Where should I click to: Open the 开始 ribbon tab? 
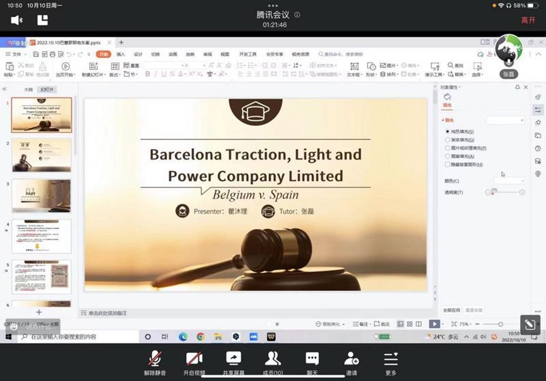point(104,55)
